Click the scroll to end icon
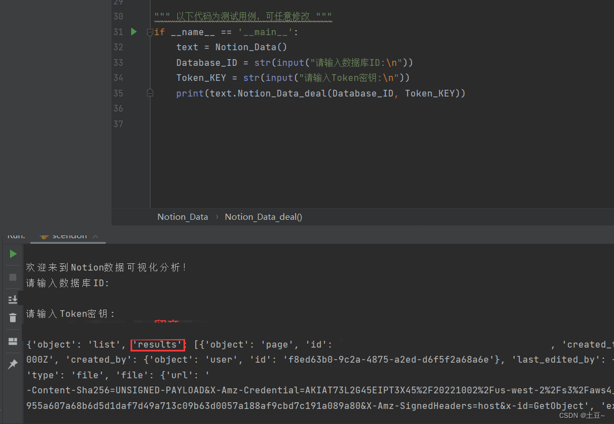614x424 pixels. pyautogui.click(x=13, y=300)
